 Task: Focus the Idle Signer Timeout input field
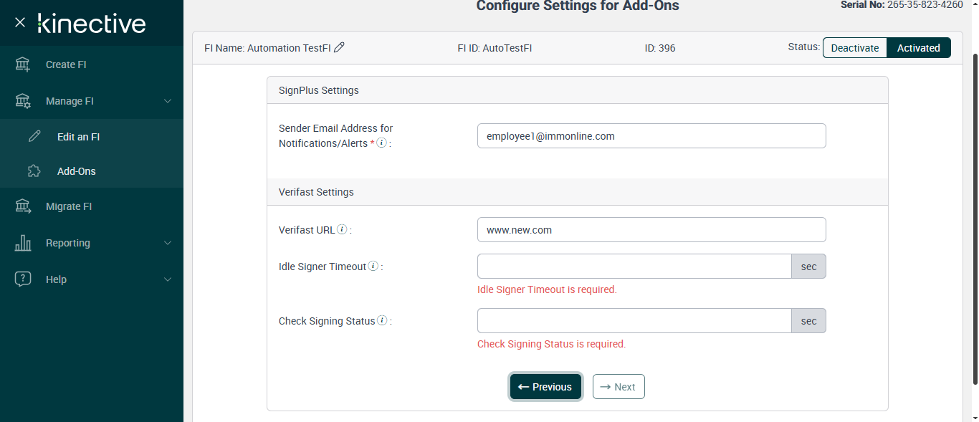coord(634,267)
